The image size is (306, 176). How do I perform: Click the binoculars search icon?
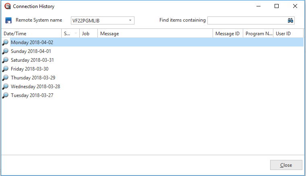coord(290,20)
